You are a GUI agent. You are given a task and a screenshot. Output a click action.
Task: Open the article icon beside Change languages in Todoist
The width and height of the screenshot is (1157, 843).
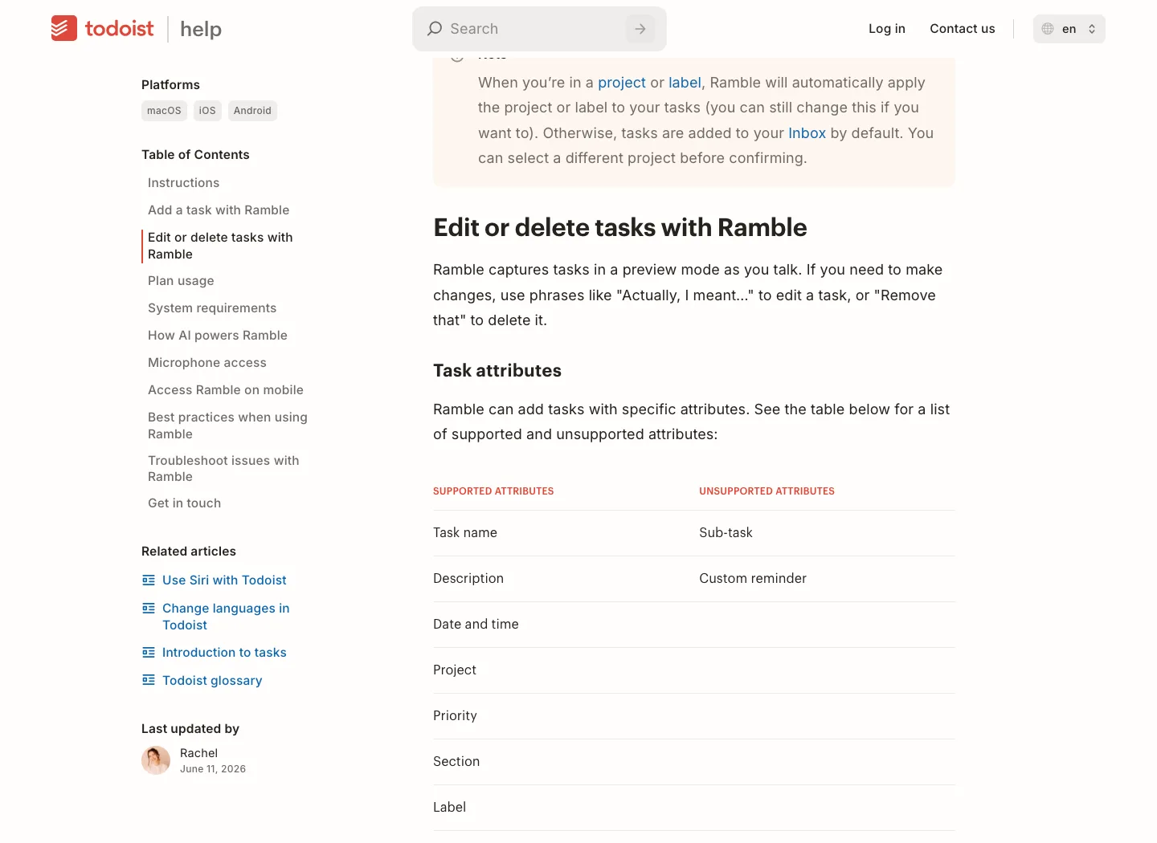[149, 608]
